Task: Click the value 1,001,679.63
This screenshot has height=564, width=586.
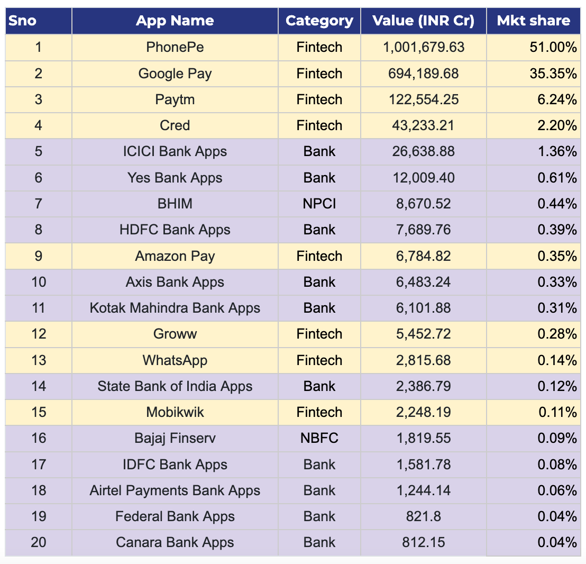Action: 424,48
